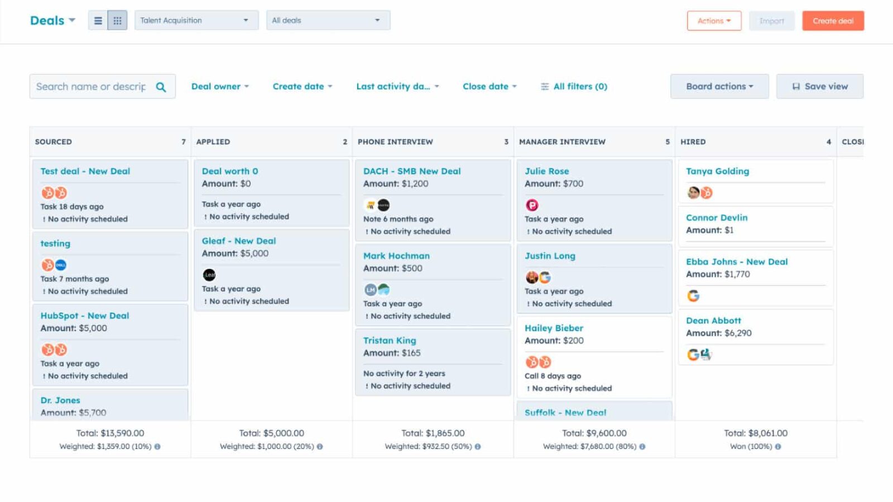Click the Create deal button
Viewport: 893px width, 502px height.
tap(833, 21)
